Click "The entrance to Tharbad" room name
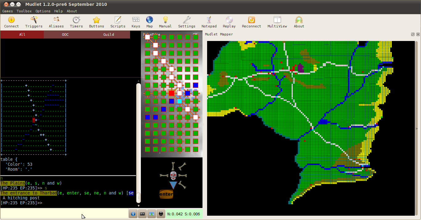Screen dimensions: 421x220 pos(29,193)
